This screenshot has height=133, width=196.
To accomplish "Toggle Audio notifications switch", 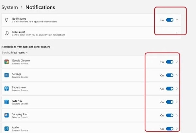I will [x=170, y=128].
